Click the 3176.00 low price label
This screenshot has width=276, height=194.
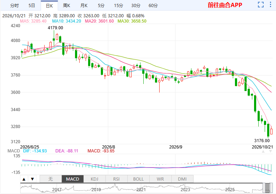pyautogui.click(x=262, y=141)
